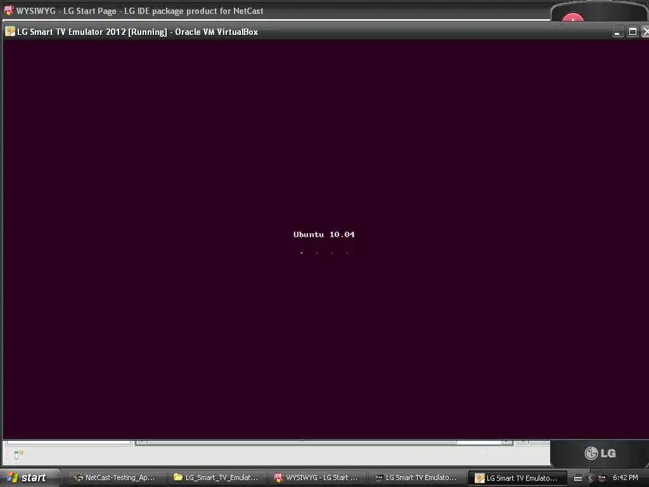The height and width of the screenshot is (487, 649).
Task: Click the red power button on LG remote
Action: click(573, 17)
